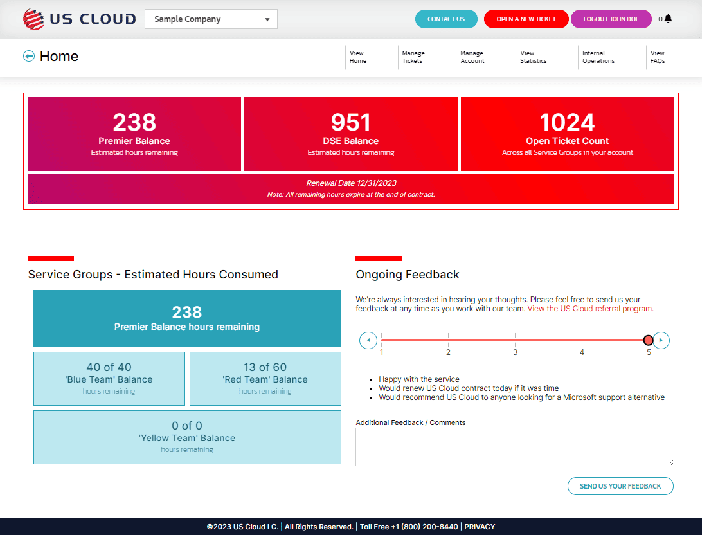Open the View Statistics menu item

tap(533, 57)
